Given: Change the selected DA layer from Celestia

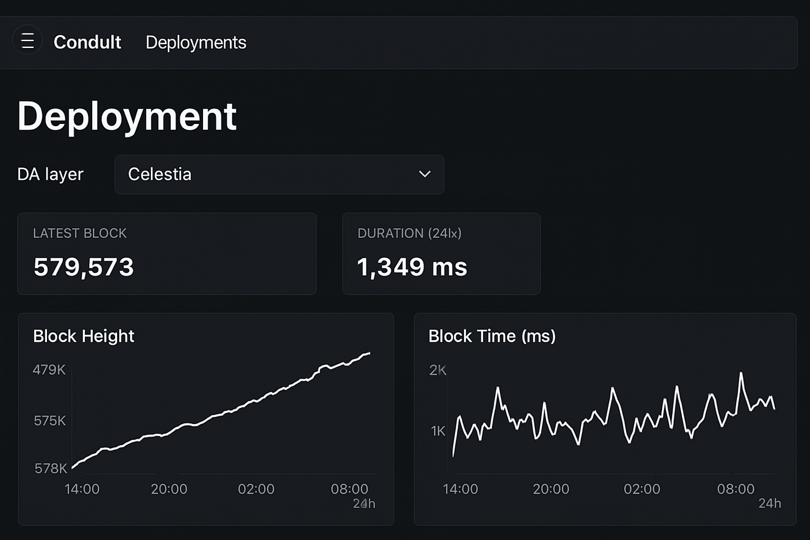Looking at the screenshot, I should (x=279, y=175).
